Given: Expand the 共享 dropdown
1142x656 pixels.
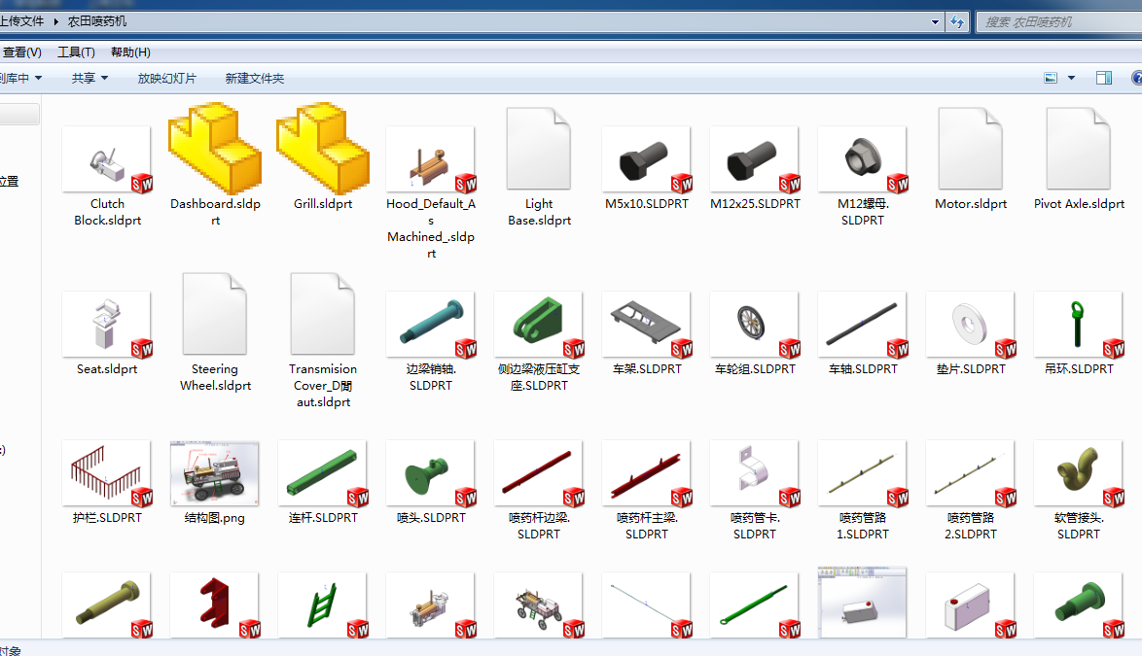Looking at the screenshot, I should [x=89, y=78].
